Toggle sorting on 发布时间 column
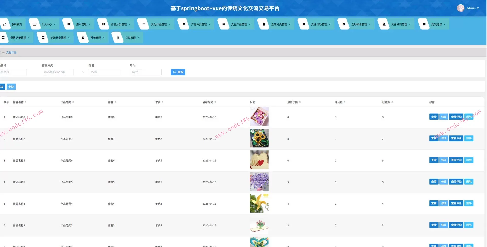The width and height of the screenshot is (487, 247). pos(215,102)
